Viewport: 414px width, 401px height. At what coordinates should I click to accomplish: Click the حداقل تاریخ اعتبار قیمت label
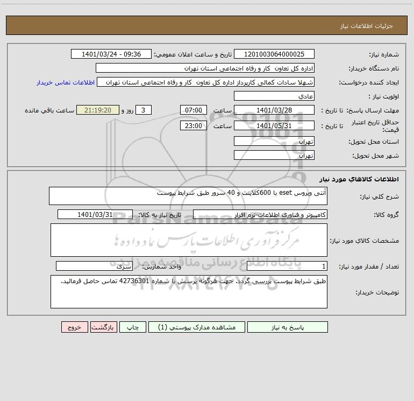(x=375, y=126)
